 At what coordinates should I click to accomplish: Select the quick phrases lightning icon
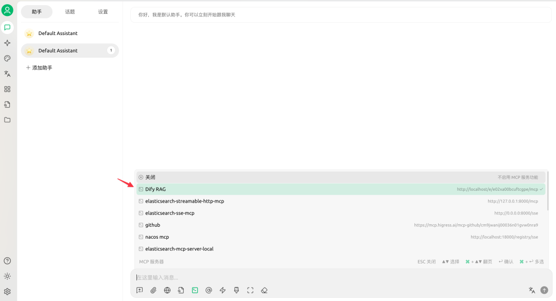pos(222,290)
